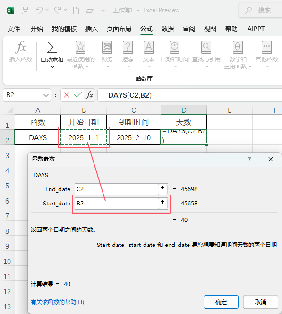
Task: Switch to the 插入 ribbon tab
Action: (x=92, y=29)
